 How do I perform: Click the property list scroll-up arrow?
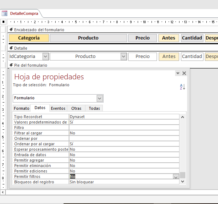(183, 117)
